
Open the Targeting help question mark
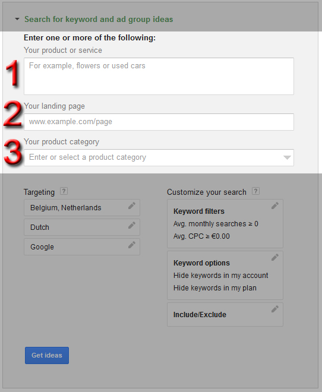64,191
